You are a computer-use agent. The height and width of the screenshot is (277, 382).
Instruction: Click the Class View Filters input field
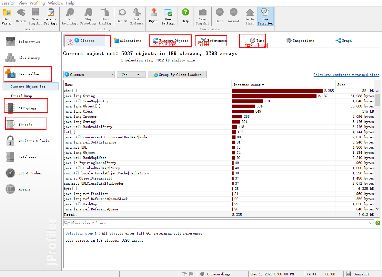pyautogui.click(x=218, y=223)
